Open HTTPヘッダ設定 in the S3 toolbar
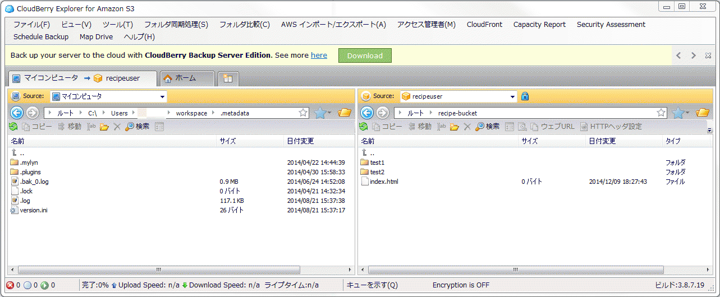Viewport: 720px width, 297px height. coord(611,127)
